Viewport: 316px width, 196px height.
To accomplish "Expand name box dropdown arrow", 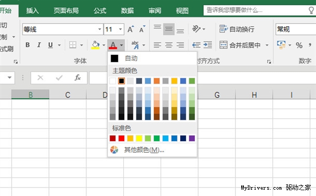I will coord(9,77).
